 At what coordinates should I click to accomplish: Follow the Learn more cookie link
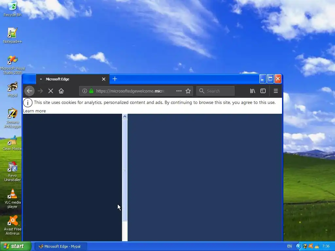(34, 111)
